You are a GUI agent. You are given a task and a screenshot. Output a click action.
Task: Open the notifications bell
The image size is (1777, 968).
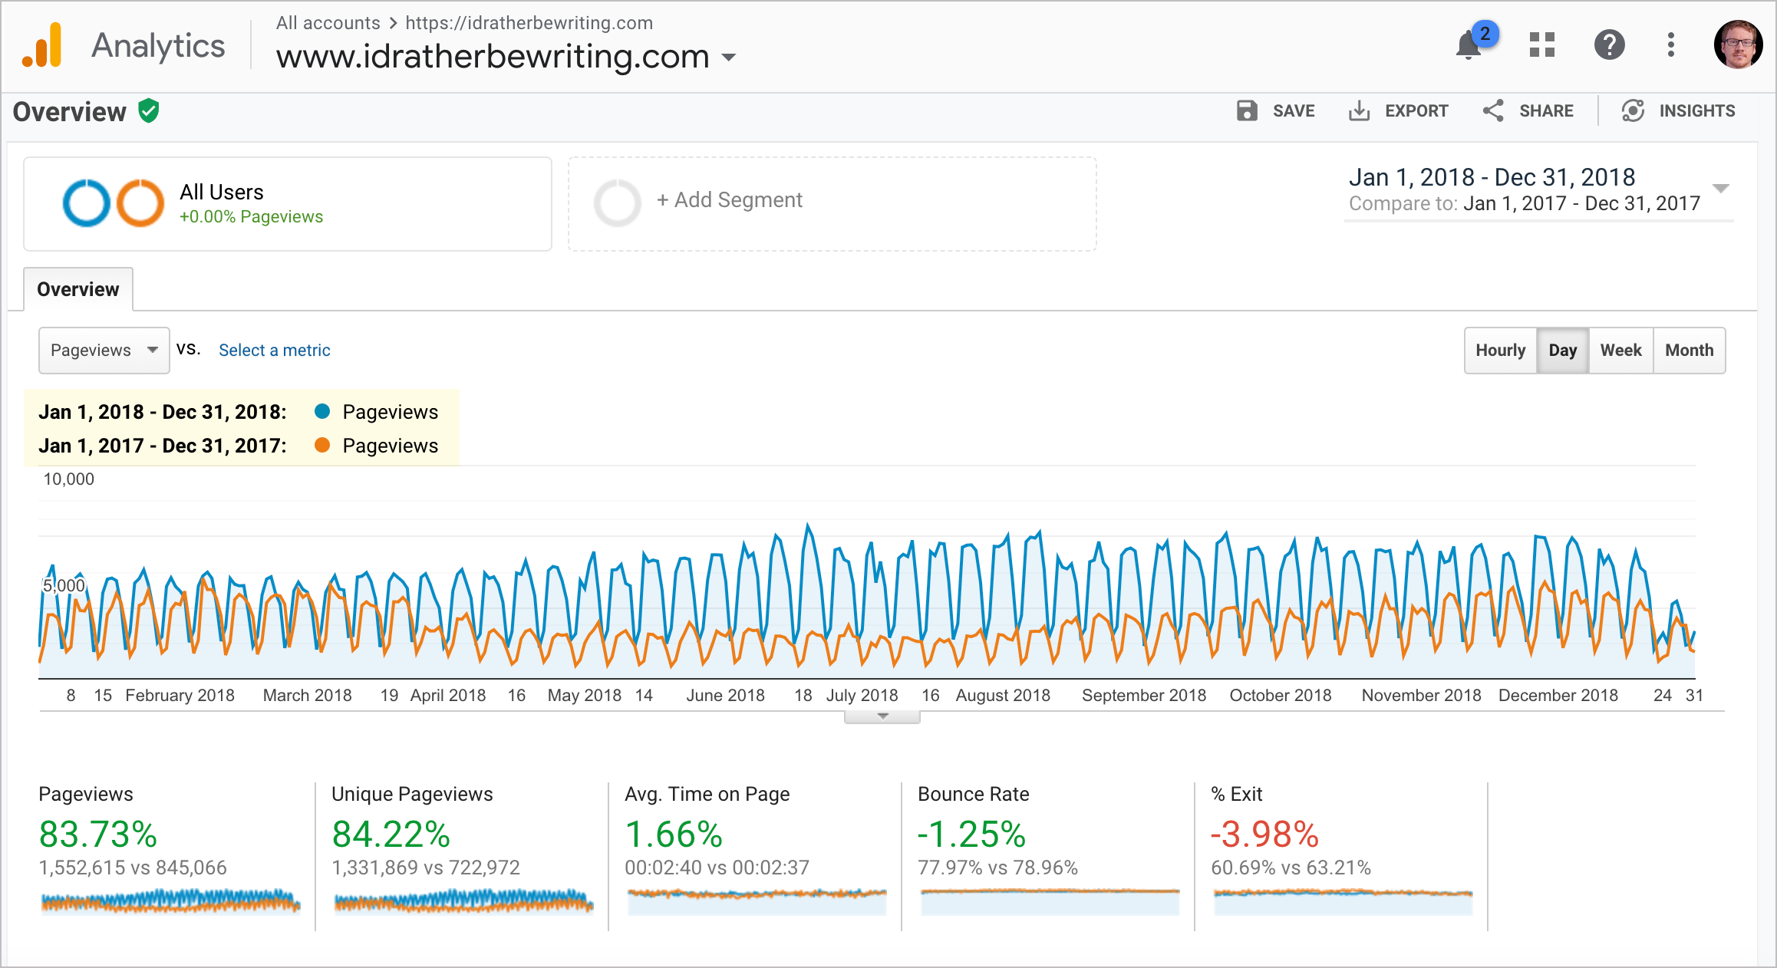[1469, 45]
